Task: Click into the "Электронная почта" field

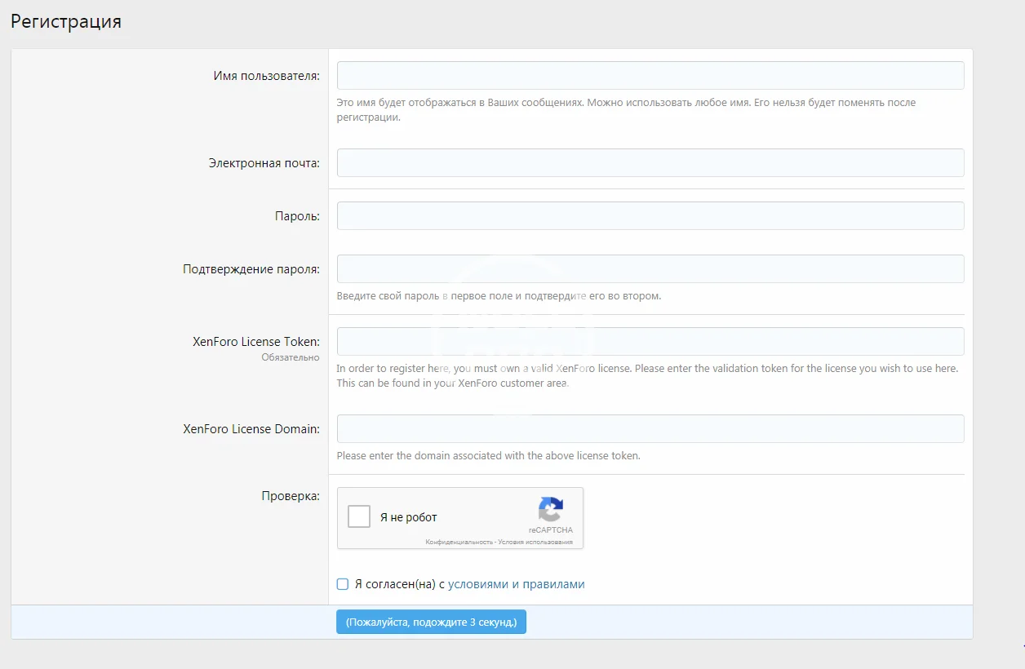Action: (650, 162)
